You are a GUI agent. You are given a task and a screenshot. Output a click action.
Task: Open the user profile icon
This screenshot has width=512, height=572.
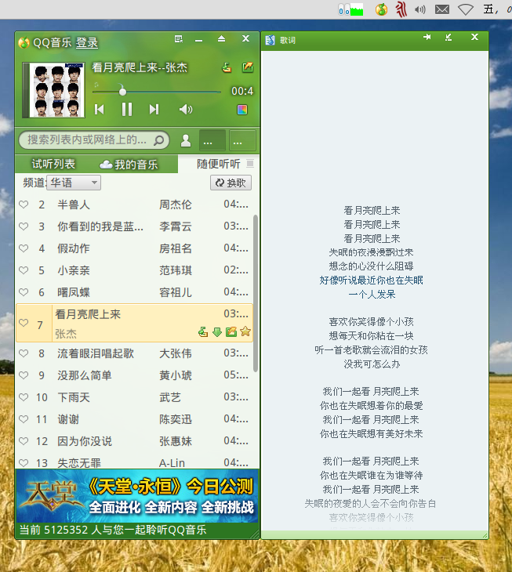click(x=186, y=140)
